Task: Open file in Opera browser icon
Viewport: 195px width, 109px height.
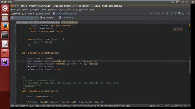Action: click(x=181, y=29)
